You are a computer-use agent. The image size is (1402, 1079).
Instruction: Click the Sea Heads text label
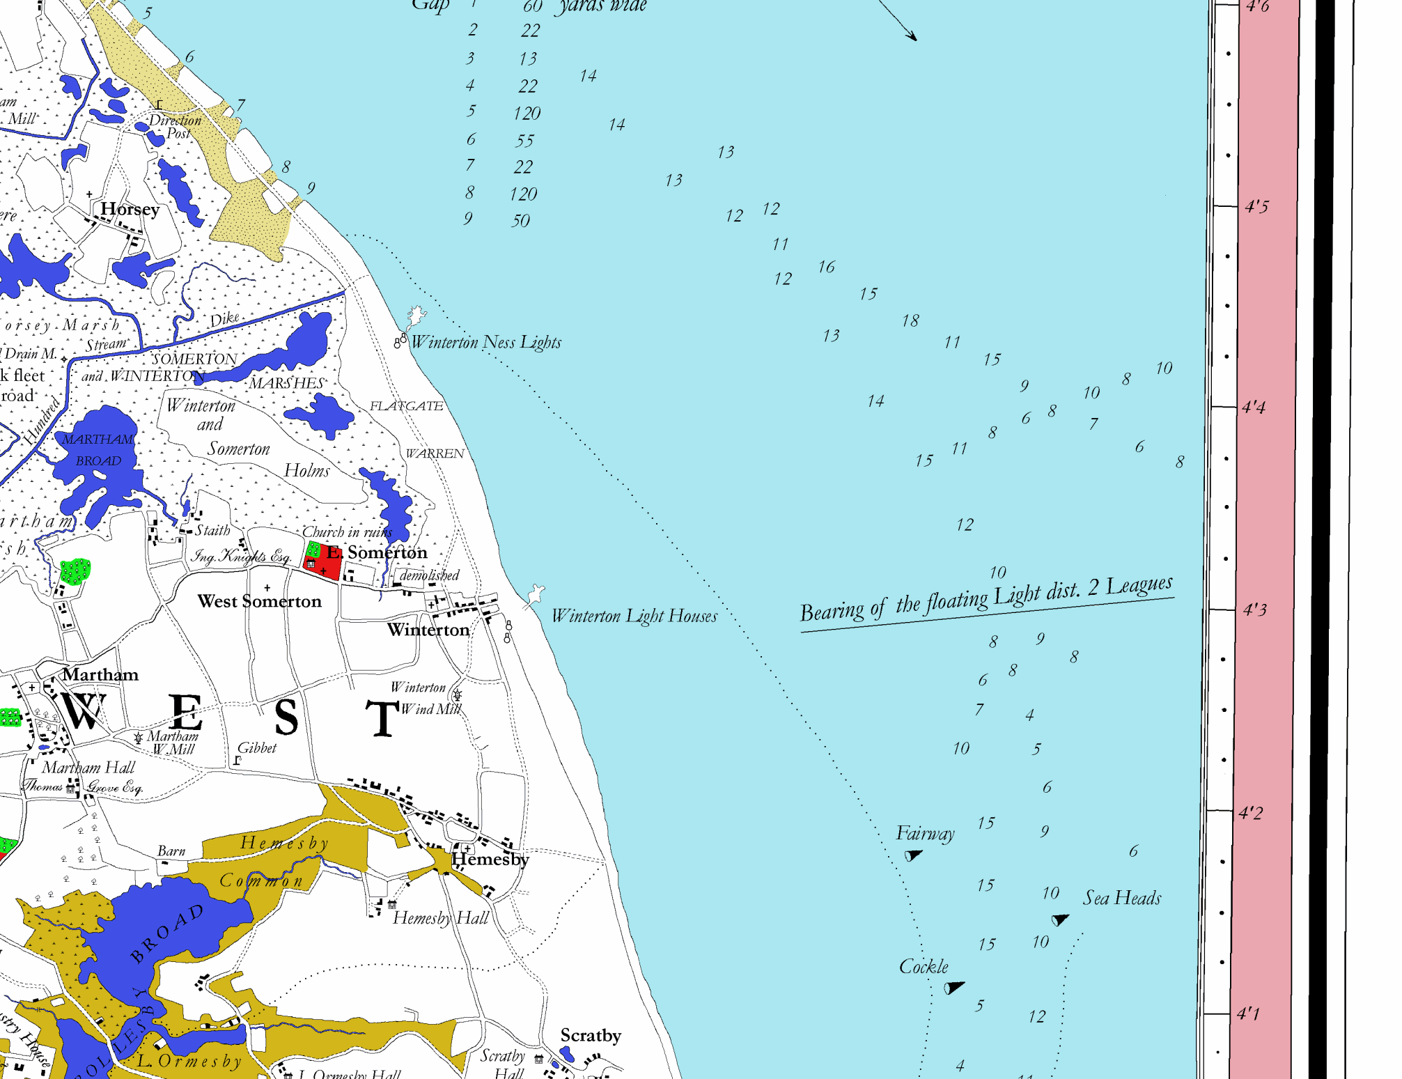pyautogui.click(x=1122, y=898)
